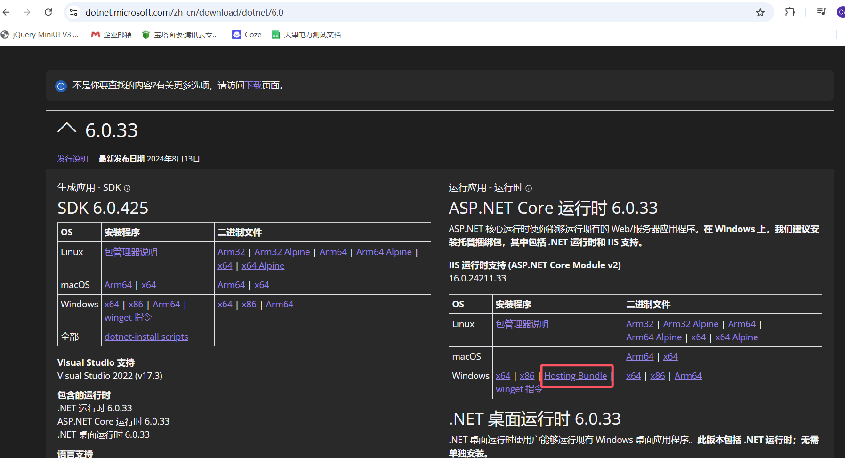Download SDK Windows x64 installer

tap(112, 304)
